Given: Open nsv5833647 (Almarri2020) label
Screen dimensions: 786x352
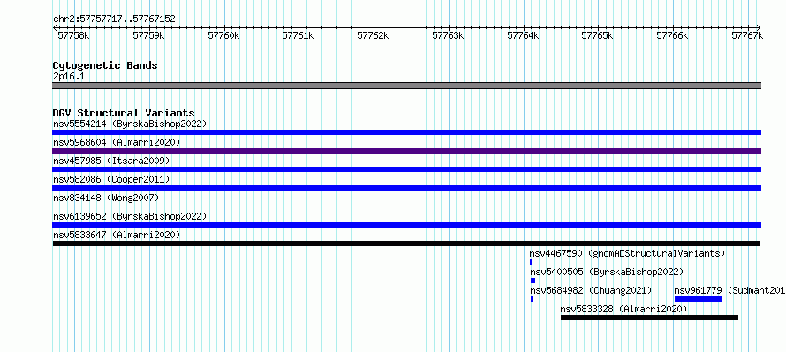Looking at the screenshot, I should pyautogui.click(x=117, y=235).
